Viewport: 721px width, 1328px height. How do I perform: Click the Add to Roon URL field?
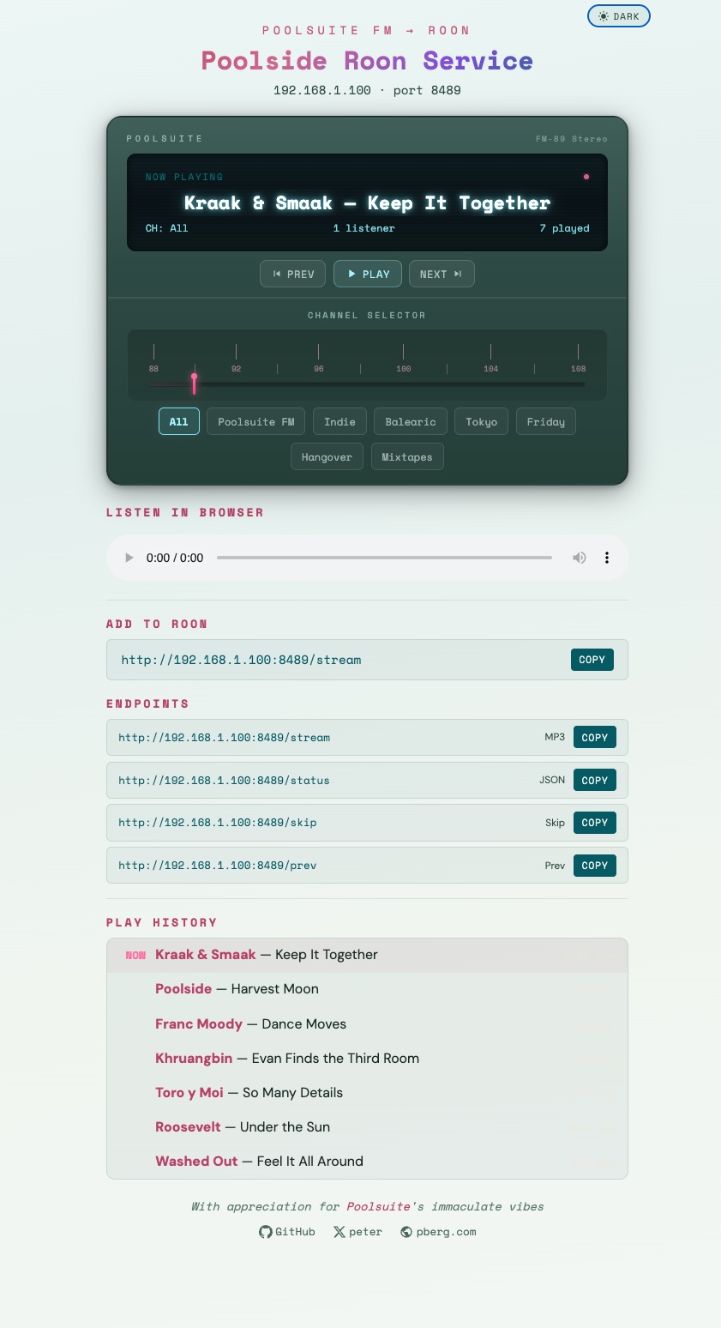367,660
